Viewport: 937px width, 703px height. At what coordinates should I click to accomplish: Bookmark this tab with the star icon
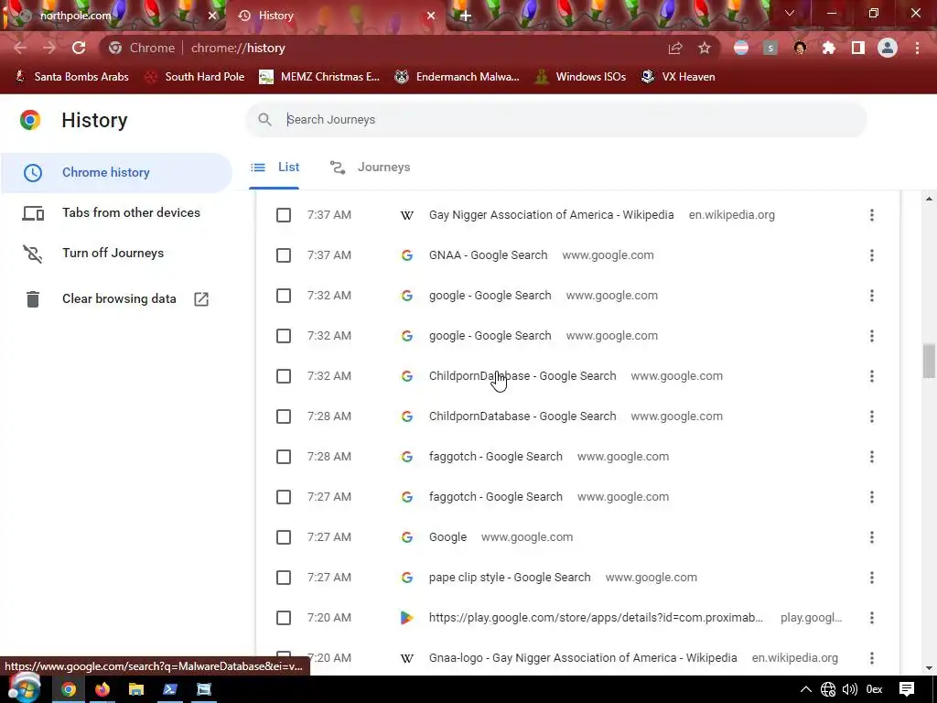(x=705, y=48)
